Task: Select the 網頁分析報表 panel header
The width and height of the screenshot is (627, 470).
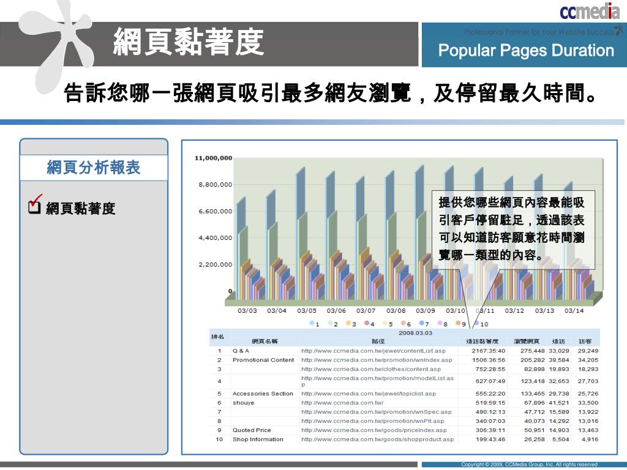Action: [x=94, y=168]
